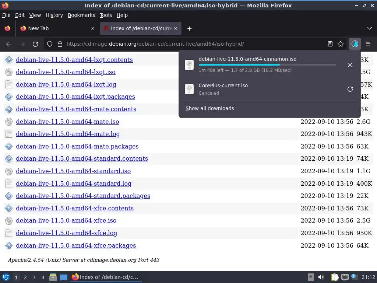Toggle the downloads progress button

point(355,44)
